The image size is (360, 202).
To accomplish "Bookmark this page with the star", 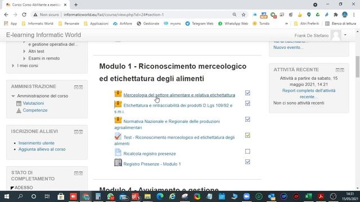I will coord(244,15).
